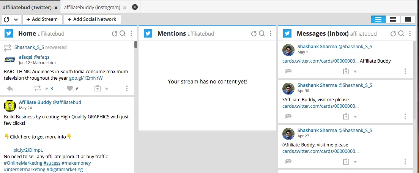Open the #internetmarketing hashtag
Image resolution: width=419 pixels, height=173 pixels.
click(x=25, y=169)
